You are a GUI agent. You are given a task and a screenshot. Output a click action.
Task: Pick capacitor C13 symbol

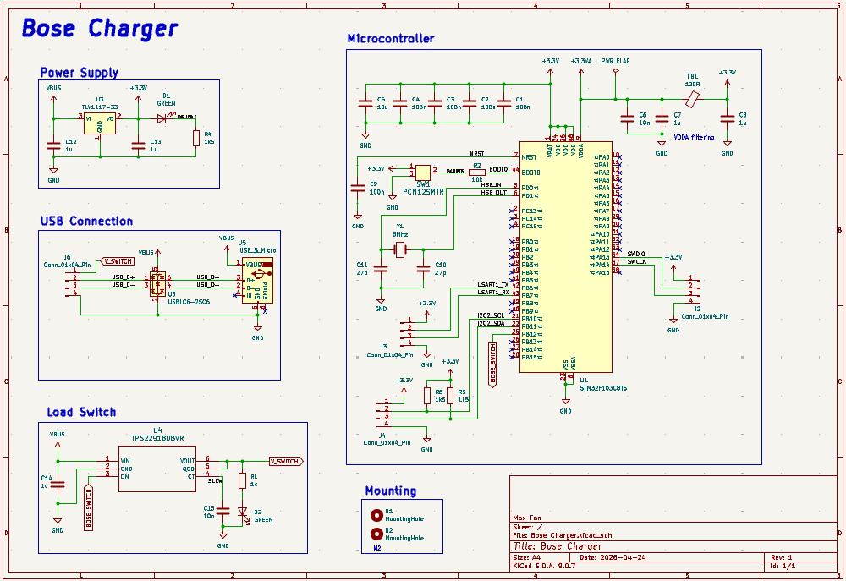[x=138, y=145]
